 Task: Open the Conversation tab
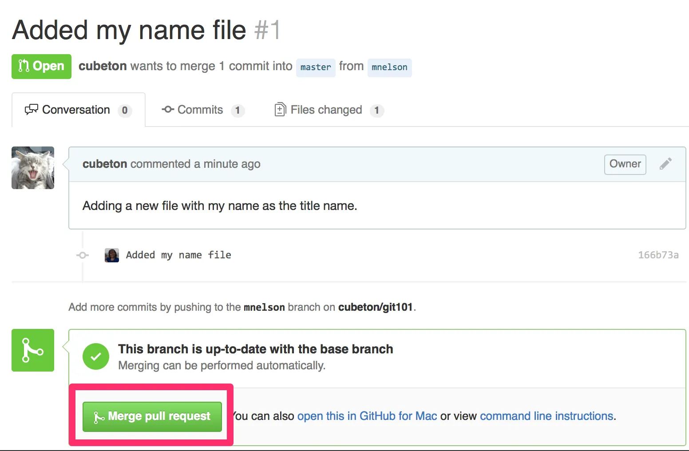(x=79, y=110)
